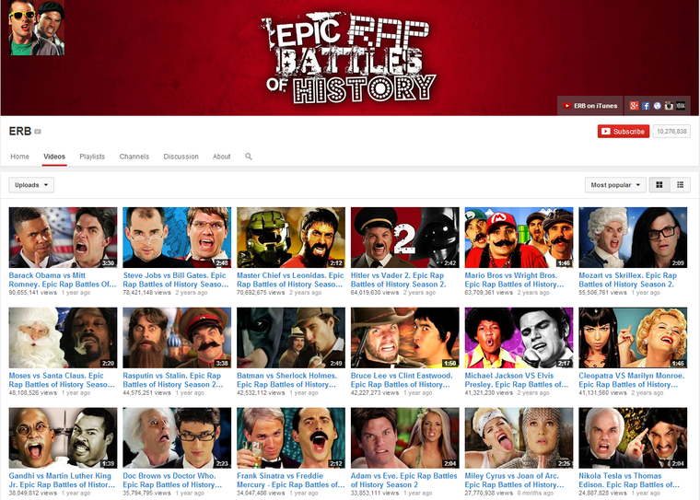Open Mario Bros vs Wright Bros title link

514,280
